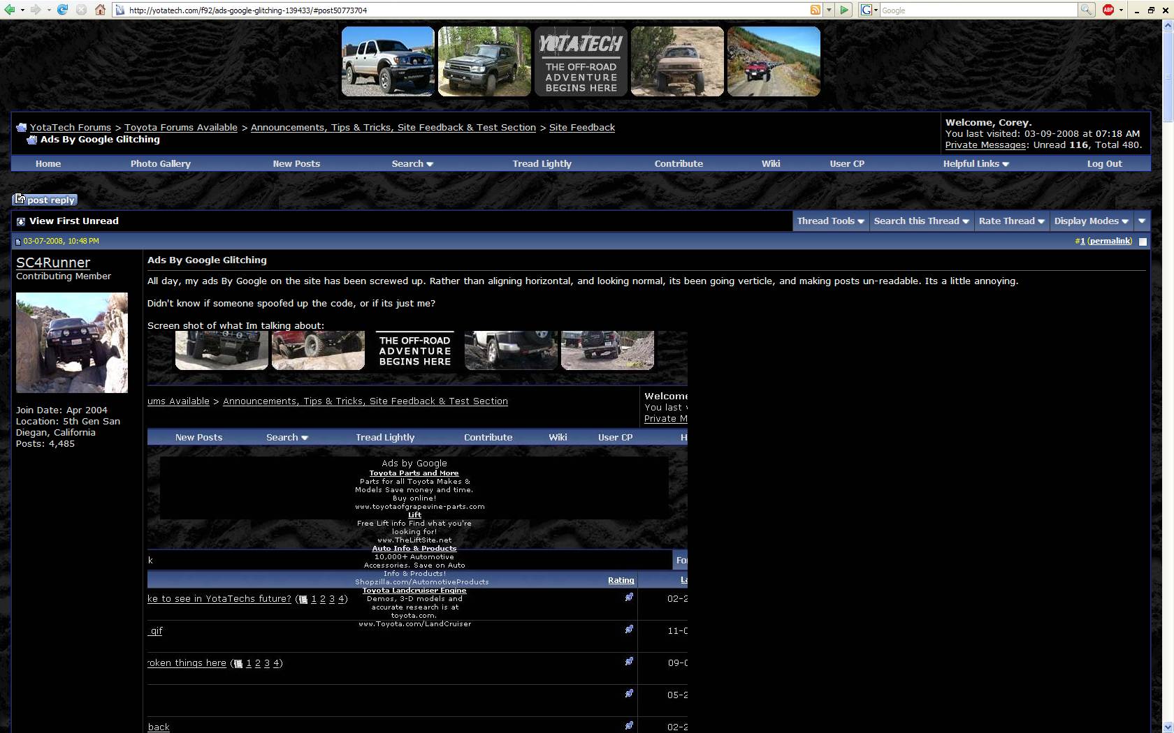Click the Adblock Plus ABP icon
This screenshot has height=733, width=1174.
[x=1108, y=10]
